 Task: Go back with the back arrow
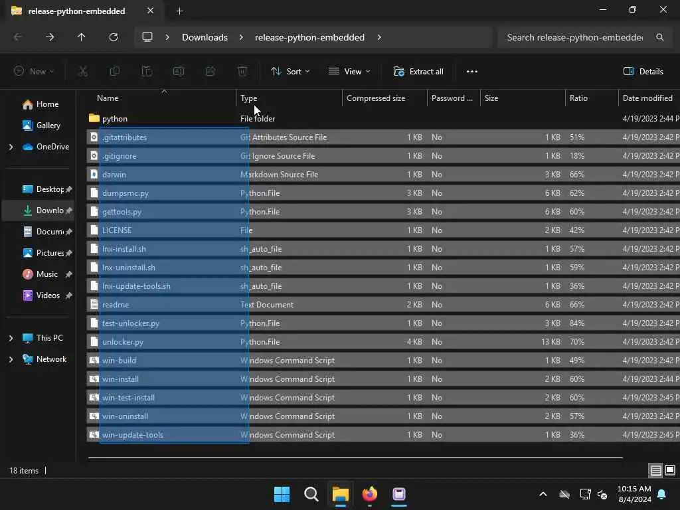pyautogui.click(x=18, y=37)
